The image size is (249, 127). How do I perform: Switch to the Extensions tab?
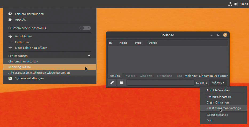(x=164, y=76)
